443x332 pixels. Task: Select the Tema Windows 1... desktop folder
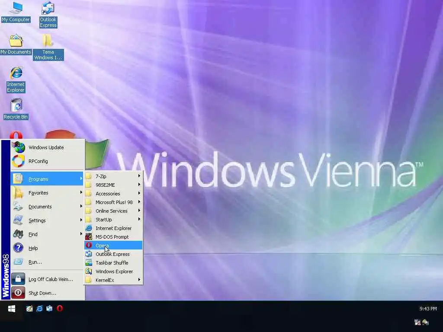pos(48,47)
